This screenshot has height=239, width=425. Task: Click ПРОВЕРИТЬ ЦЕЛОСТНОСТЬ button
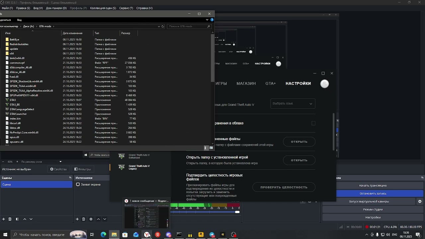point(284,187)
